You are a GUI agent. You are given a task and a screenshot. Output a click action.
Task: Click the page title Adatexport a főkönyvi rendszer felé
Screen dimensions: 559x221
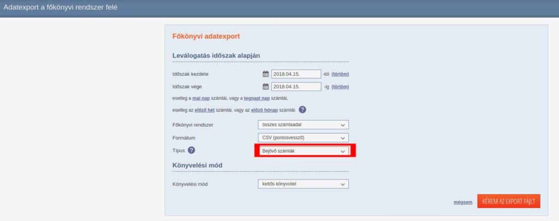[60, 8]
